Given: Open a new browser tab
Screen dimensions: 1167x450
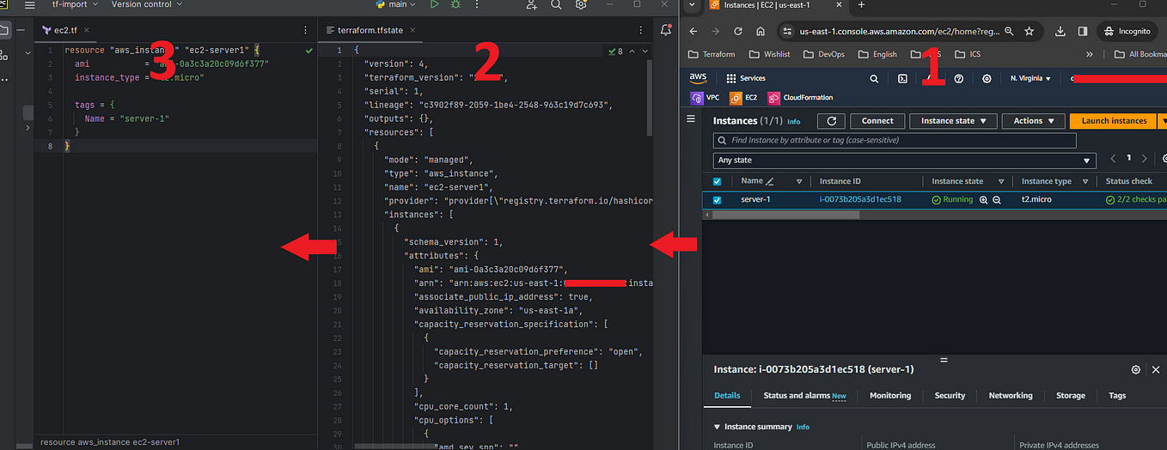Looking at the screenshot, I should (x=861, y=5).
